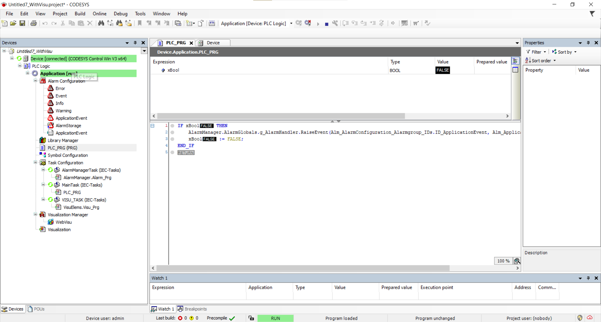Image resolution: width=601 pixels, height=322 pixels.
Task: Click the filter funnel icon at top right
Action: pyautogui.click(x=592, y=14)
